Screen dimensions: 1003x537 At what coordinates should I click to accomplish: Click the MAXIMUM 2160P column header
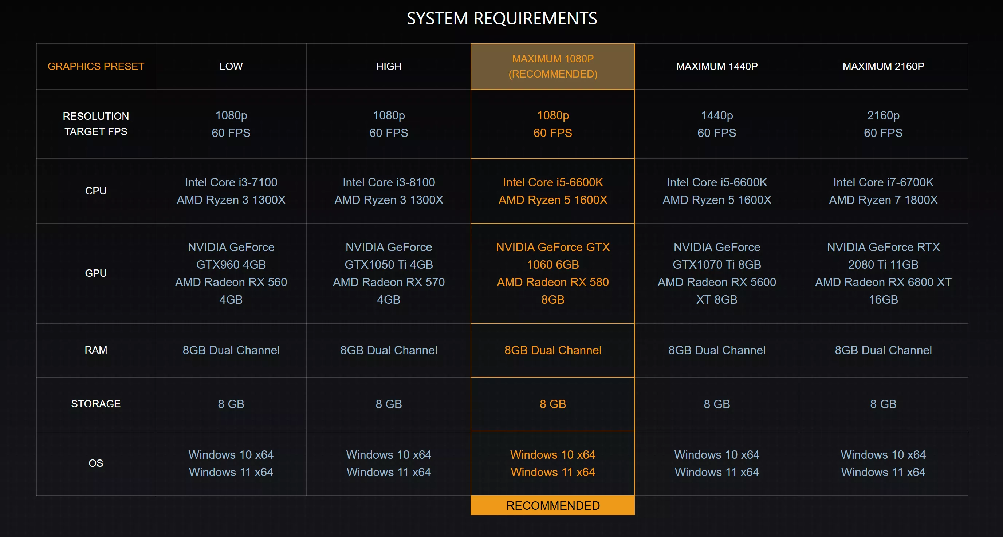point(883,66)
